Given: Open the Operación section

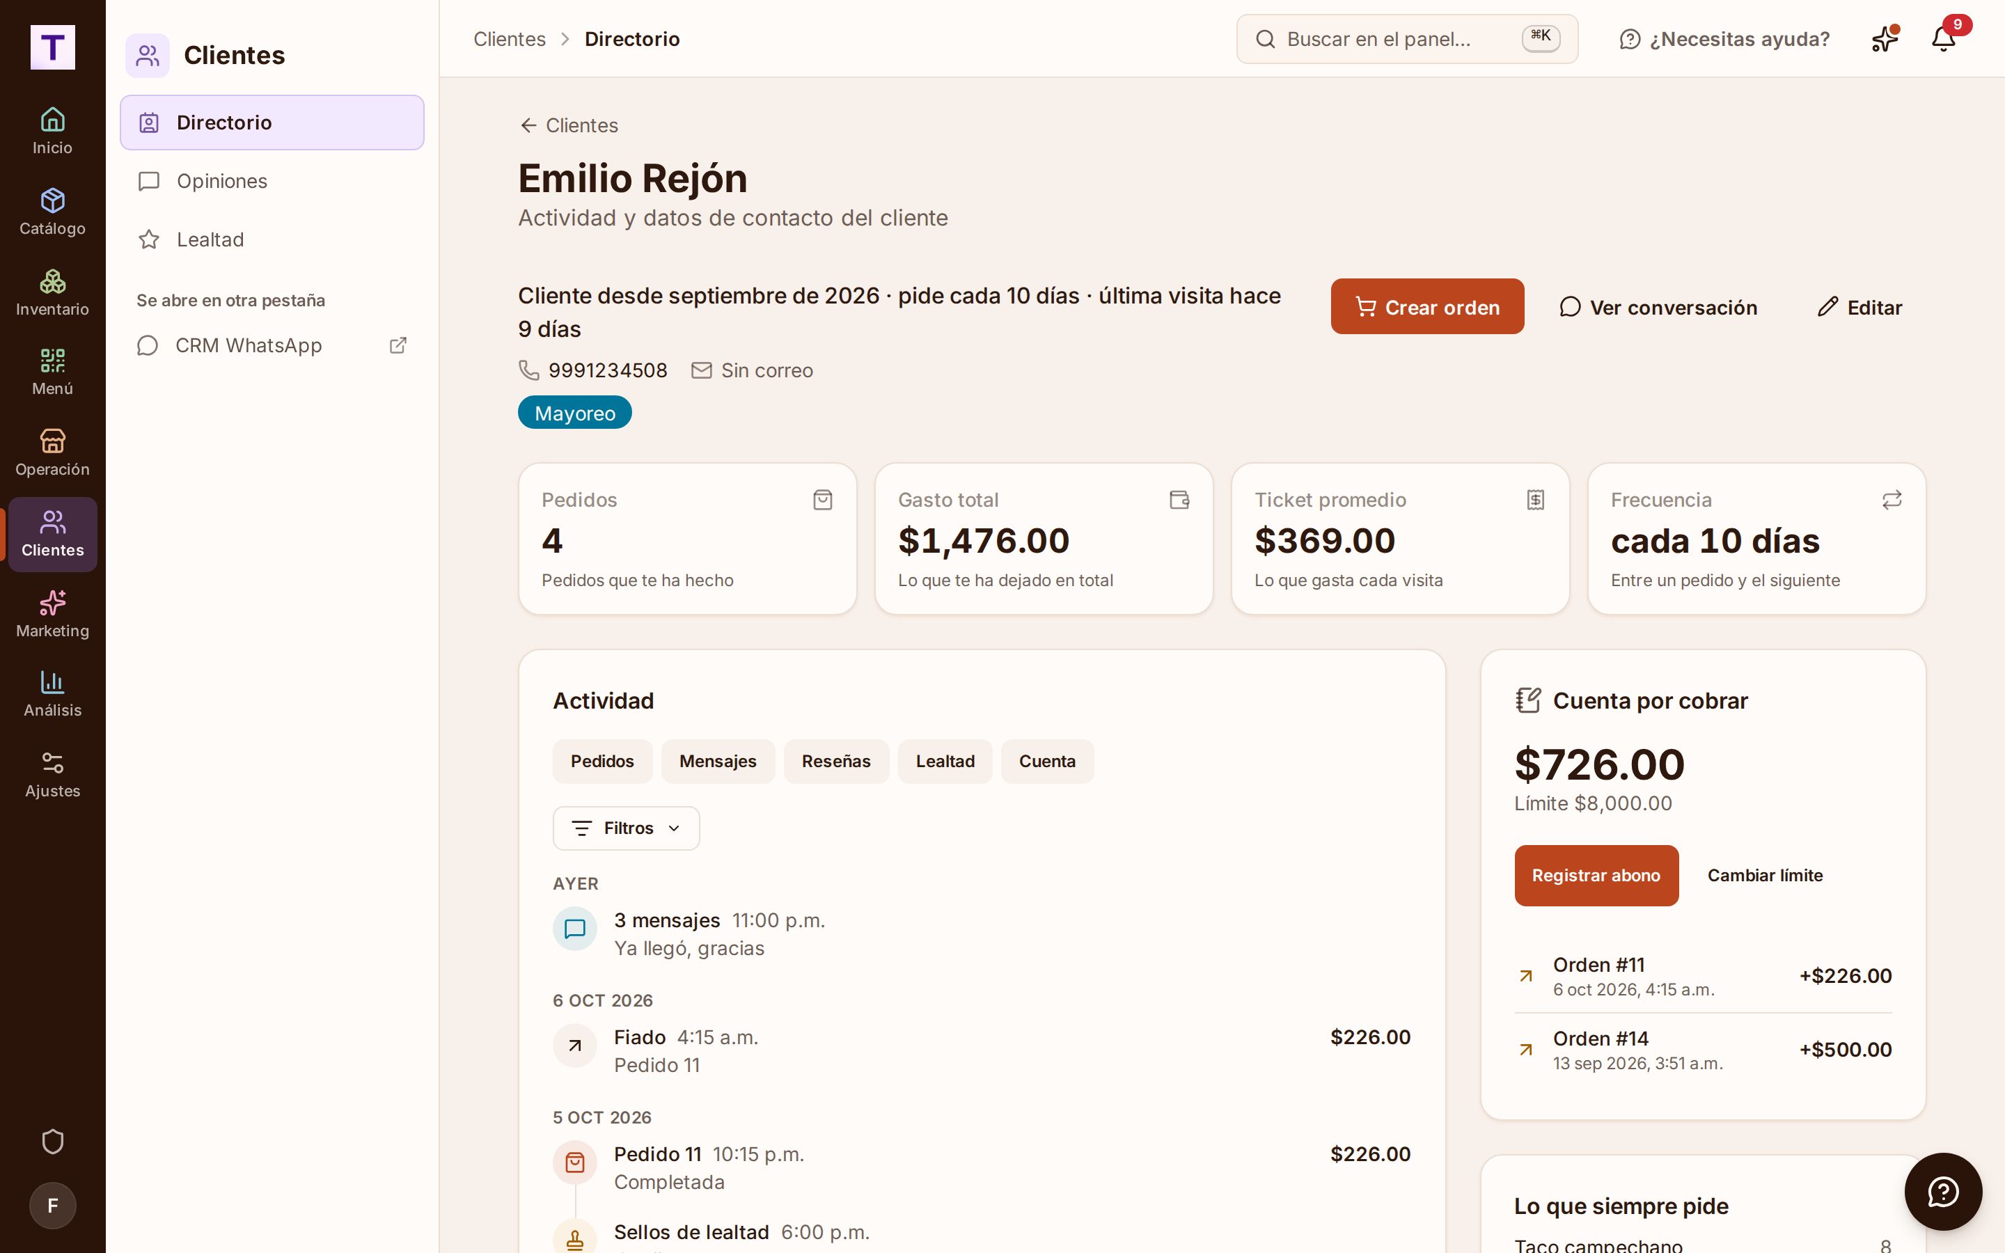Looking at the screenshot, I should (52, 452).
